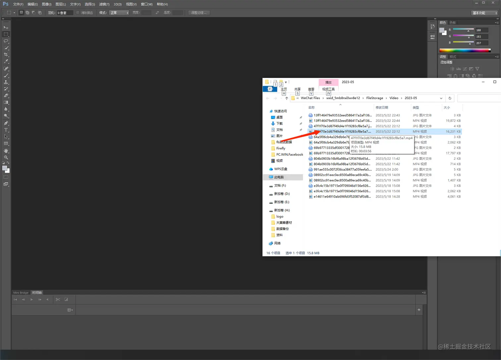
Task: Open the Color panel flyout menu
Action: [497, 23]
